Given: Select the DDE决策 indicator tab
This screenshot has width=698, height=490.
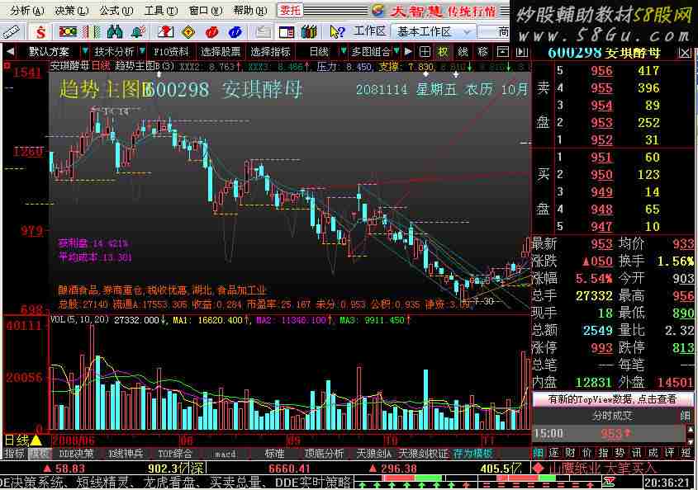Looking at the screenshot, I should (x=76, y=454).
